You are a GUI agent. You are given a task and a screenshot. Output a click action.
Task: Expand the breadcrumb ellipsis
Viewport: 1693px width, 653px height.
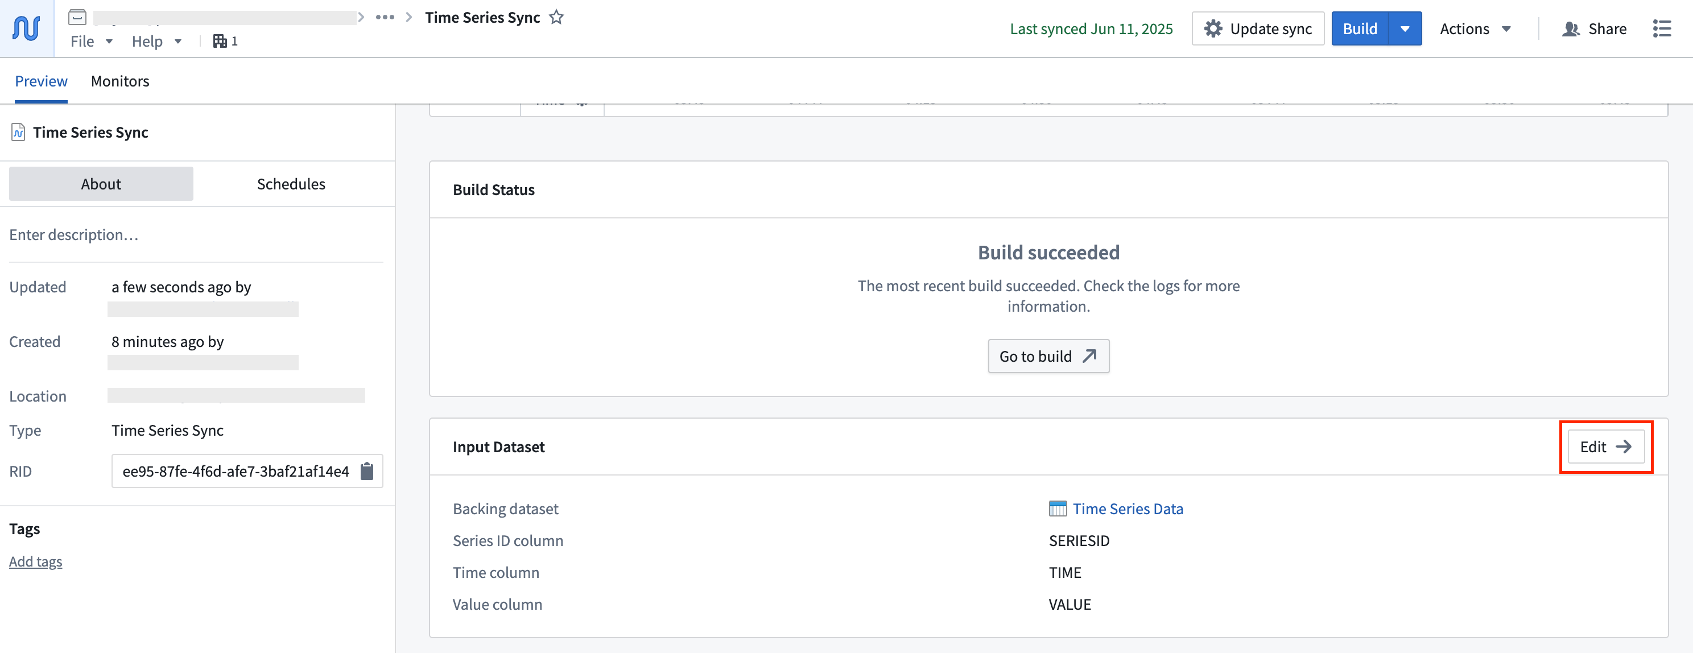(385, 17)
